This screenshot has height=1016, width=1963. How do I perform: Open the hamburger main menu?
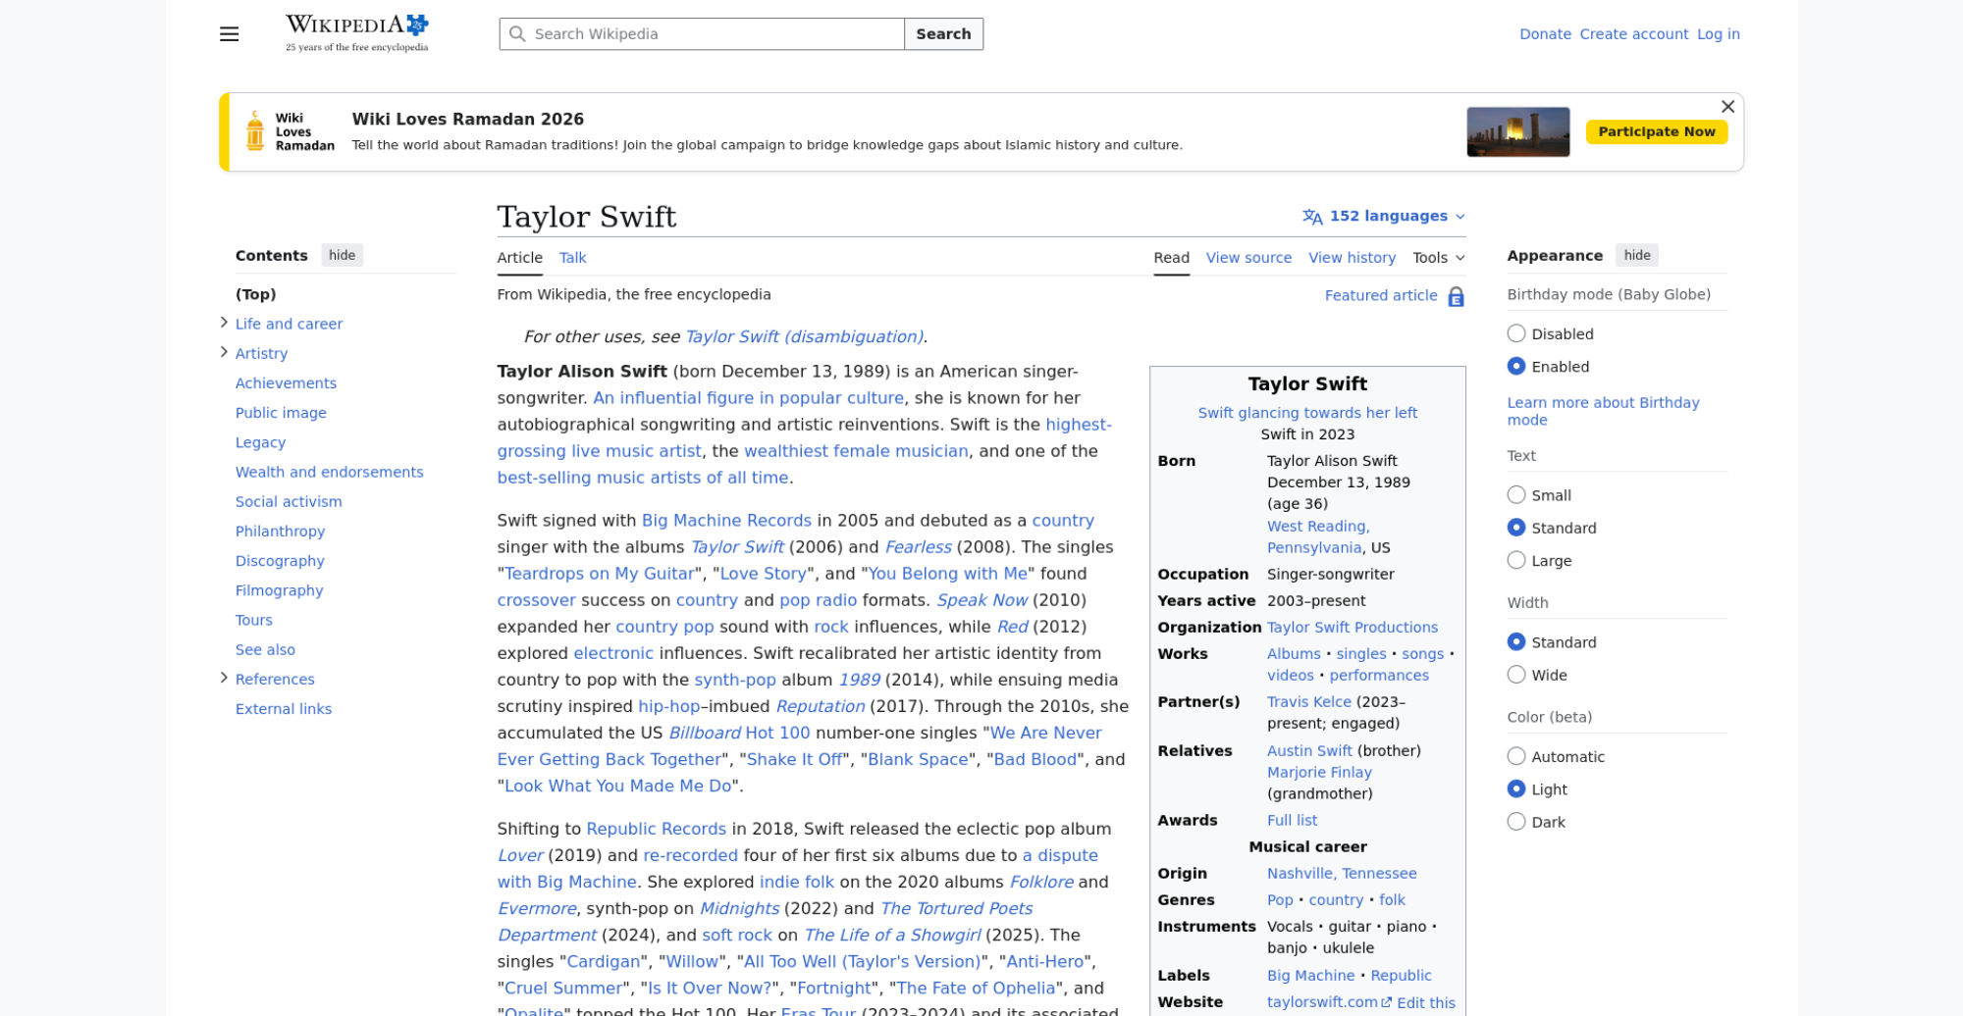point(229,33)
